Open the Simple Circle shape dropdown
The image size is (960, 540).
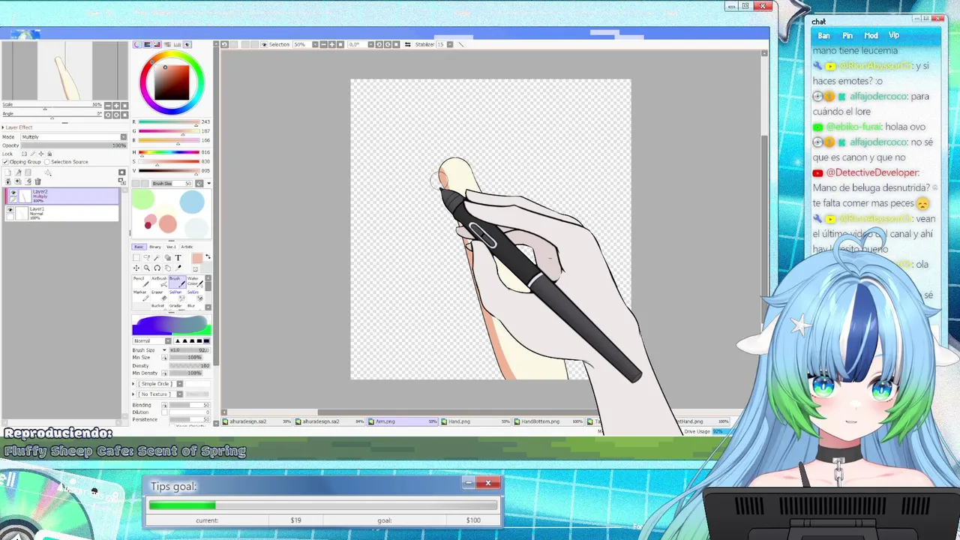[179, 384]
